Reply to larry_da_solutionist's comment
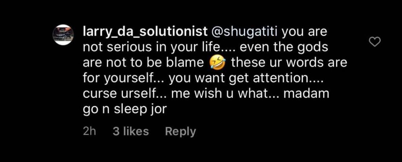This screenshot has width=402, height=162. click(x=181, y=131)
